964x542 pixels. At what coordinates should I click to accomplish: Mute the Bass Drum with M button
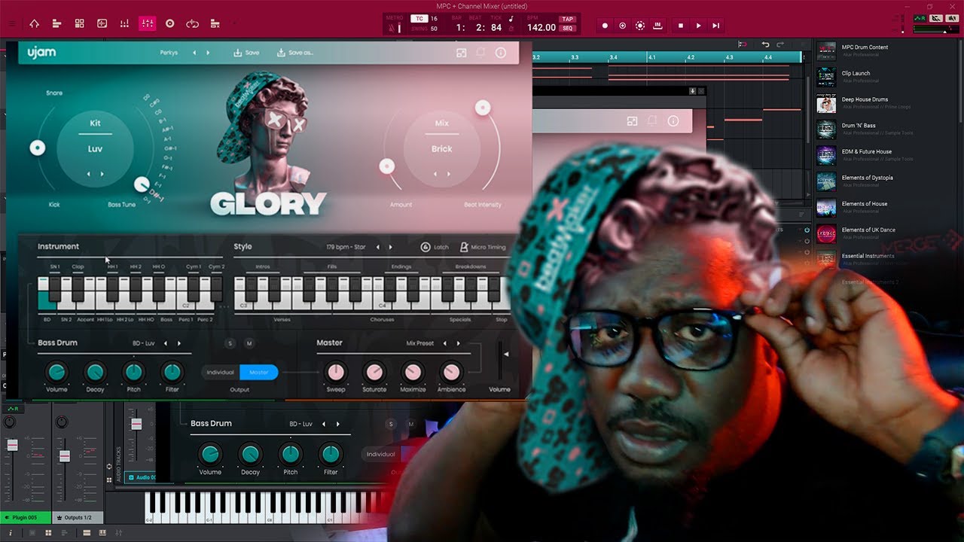click(x=249, y=343)
